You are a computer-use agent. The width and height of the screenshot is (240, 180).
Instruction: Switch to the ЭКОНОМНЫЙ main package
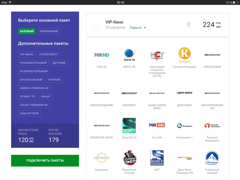click(x=49, y=31)
